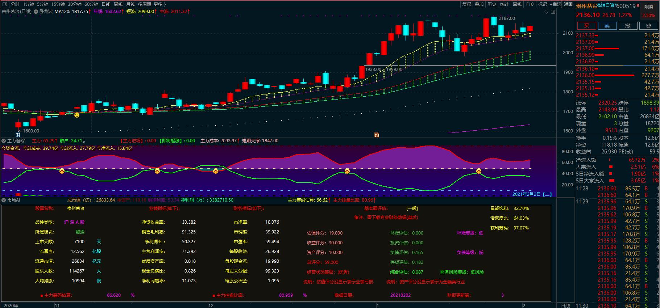Open 统计 statistics tool
The image size is (660, 308).
[505, 4]
